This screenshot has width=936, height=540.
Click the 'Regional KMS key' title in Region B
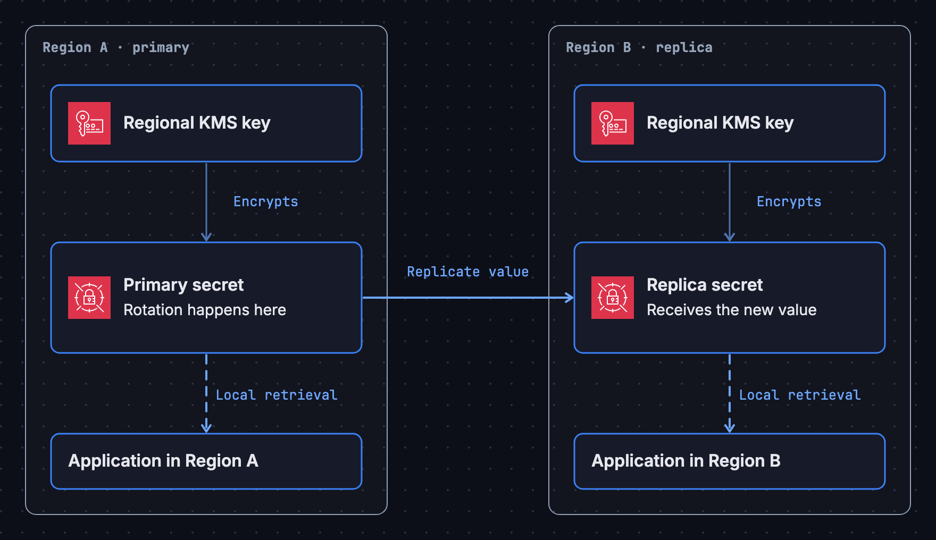coord(720,123)
